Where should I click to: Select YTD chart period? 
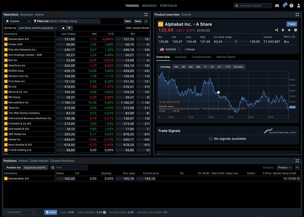coord(227,67)
